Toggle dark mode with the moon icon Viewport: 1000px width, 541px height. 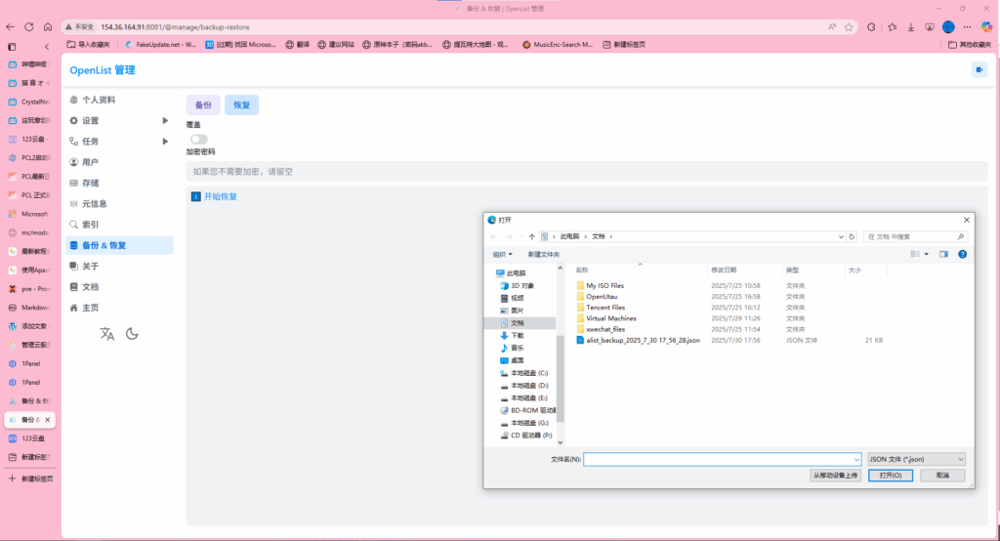click(x=132, y=334)
